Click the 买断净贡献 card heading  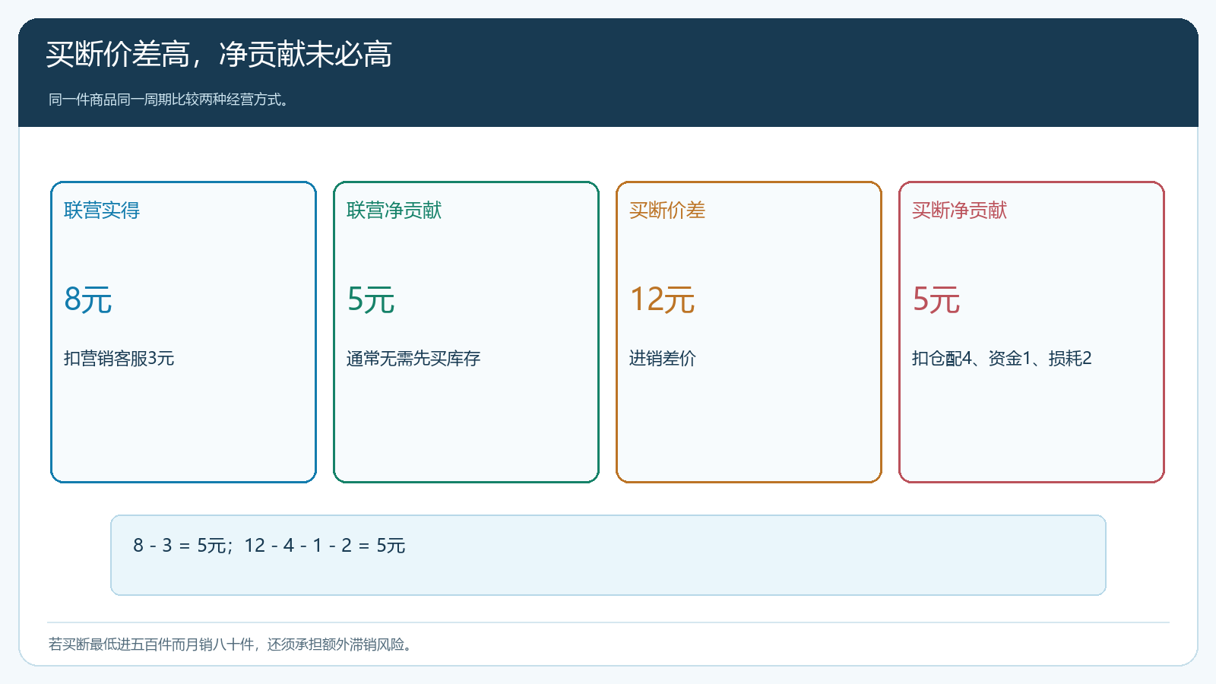(x=959, y=211)
